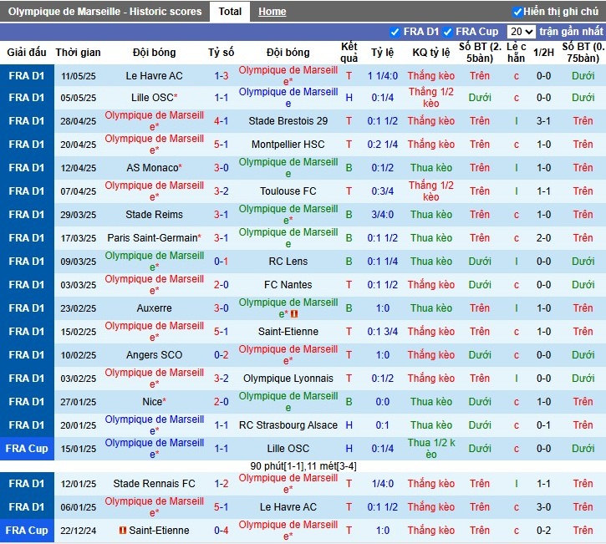Click the date 03/02/25 cell

tap(78, 379)
